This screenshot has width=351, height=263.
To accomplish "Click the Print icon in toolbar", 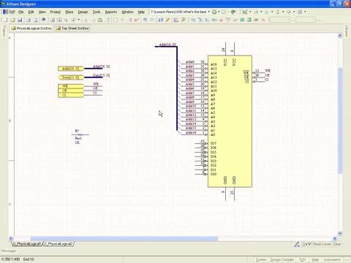I will click(x=28, y=20).
